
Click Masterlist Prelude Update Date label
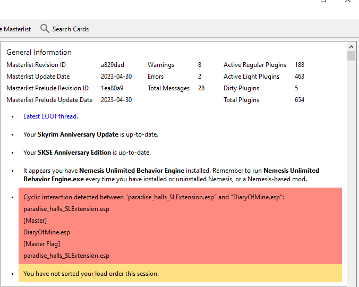[x=49, y=100]
